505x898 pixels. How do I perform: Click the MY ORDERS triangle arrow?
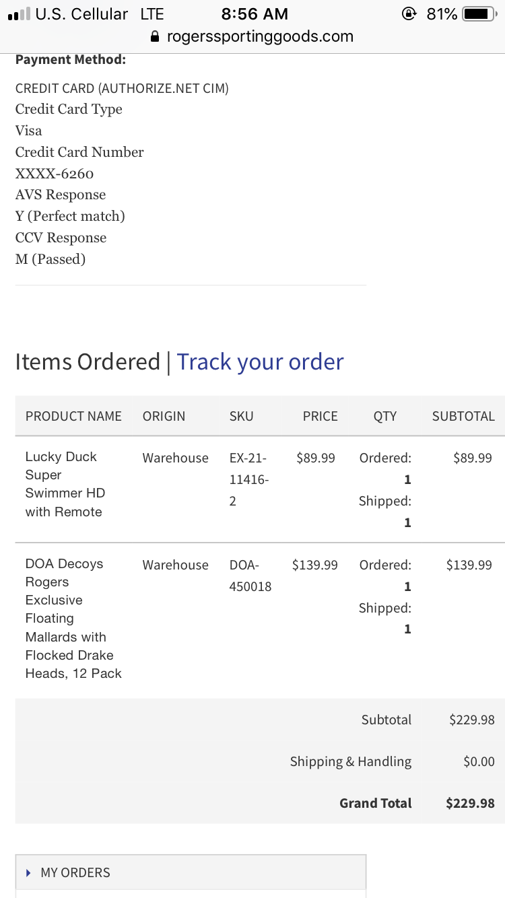coord(28,872)
